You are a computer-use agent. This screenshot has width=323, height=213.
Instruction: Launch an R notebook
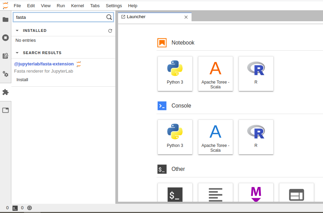pyautogui.click(x=256, y=74)
